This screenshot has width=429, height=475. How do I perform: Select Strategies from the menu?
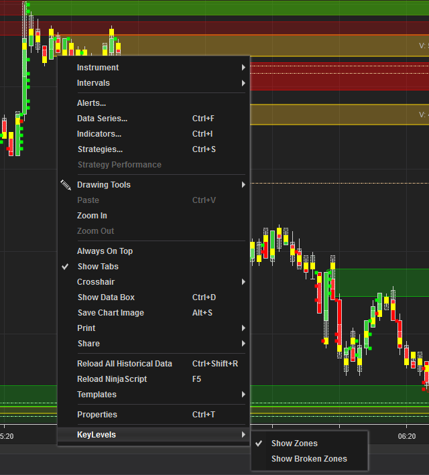tap(100, 149)
